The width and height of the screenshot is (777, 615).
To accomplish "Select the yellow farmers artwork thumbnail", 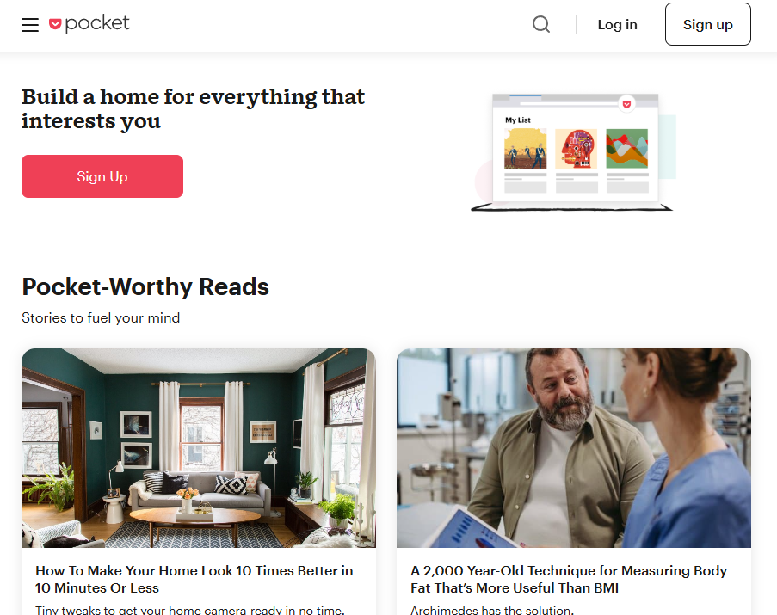I will (525, 149).
